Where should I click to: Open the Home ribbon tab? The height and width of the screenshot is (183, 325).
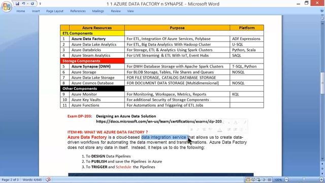(21, 11)
